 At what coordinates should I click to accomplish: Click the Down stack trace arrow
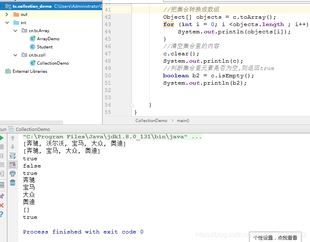tap(13, 147)
